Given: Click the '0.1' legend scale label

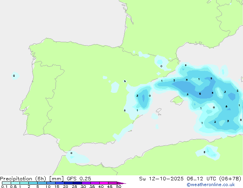Looking at the screenshot, I should 4,186.
